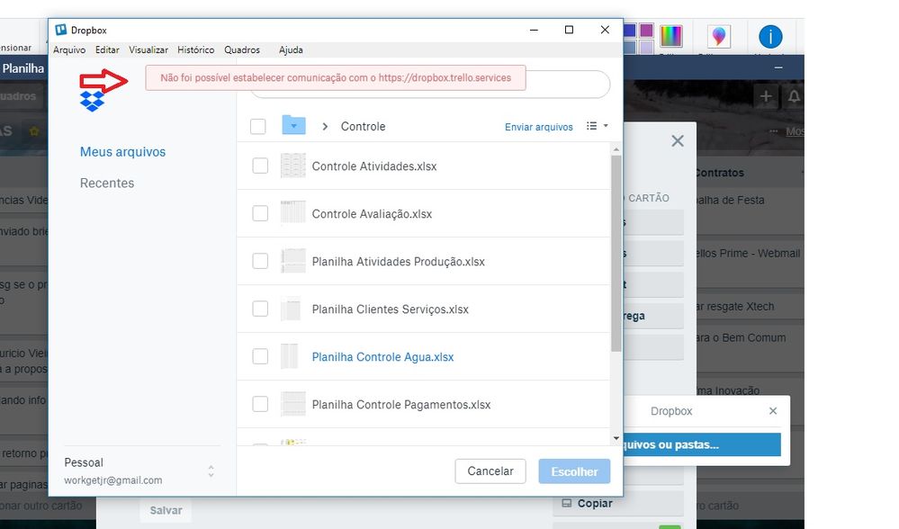Click workgetjr@gmail.com account label
899x529 pixels.
pos(113,480)
